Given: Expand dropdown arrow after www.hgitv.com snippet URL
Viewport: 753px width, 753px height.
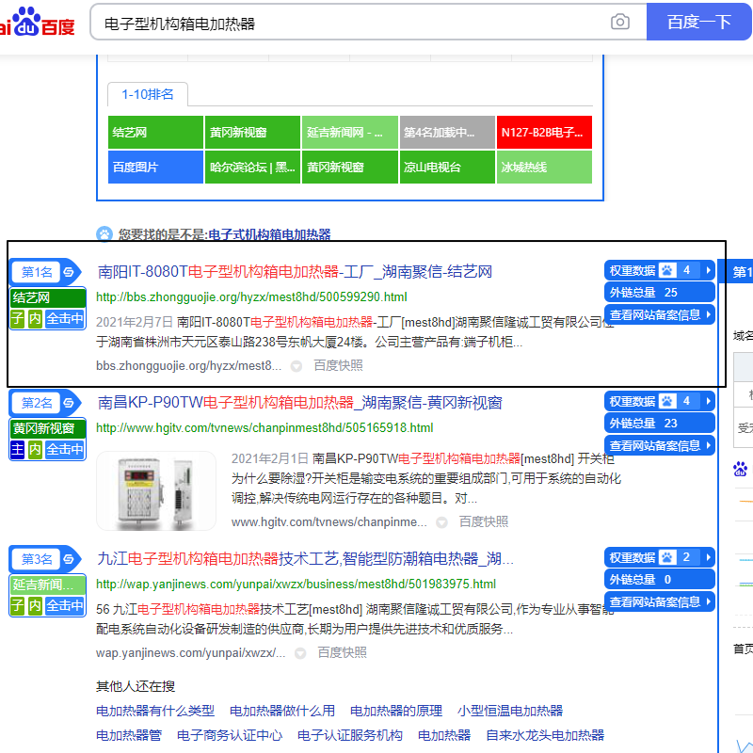Looking at the screenshot, I should tap(441, 522).
